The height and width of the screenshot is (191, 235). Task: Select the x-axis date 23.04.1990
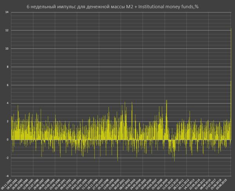tap(55, 184)
